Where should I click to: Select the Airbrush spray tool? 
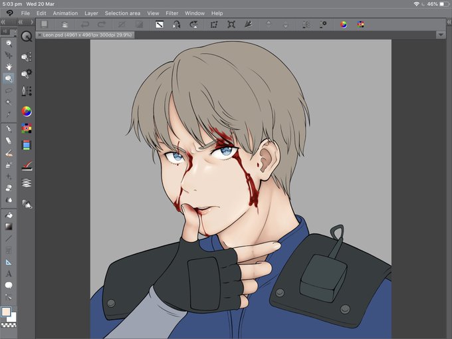pos(9,165)
